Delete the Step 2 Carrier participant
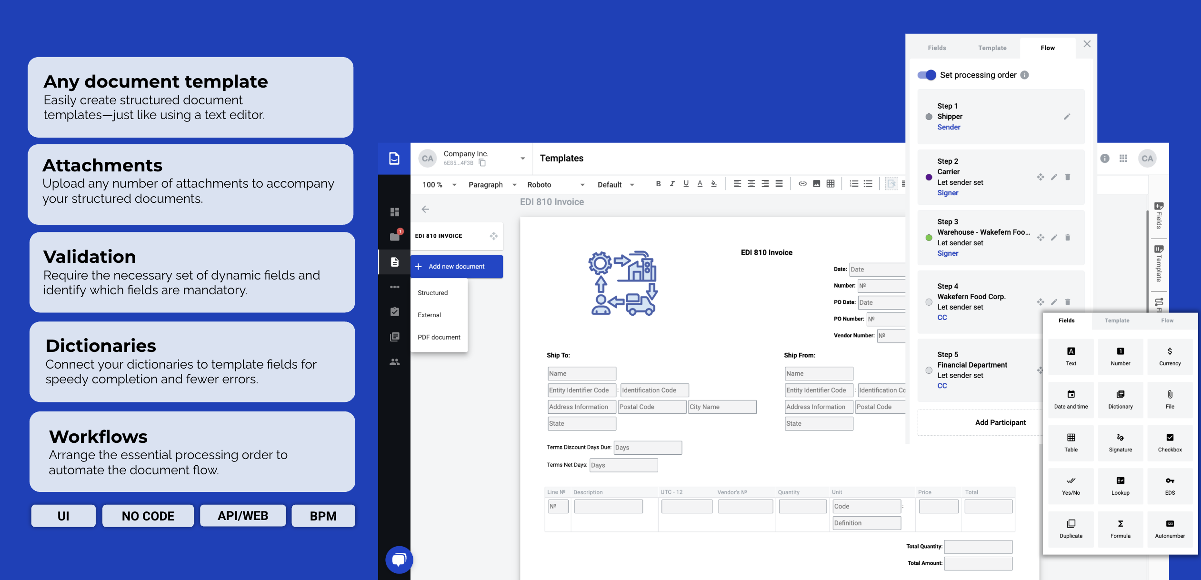 tap(1068, 177)
